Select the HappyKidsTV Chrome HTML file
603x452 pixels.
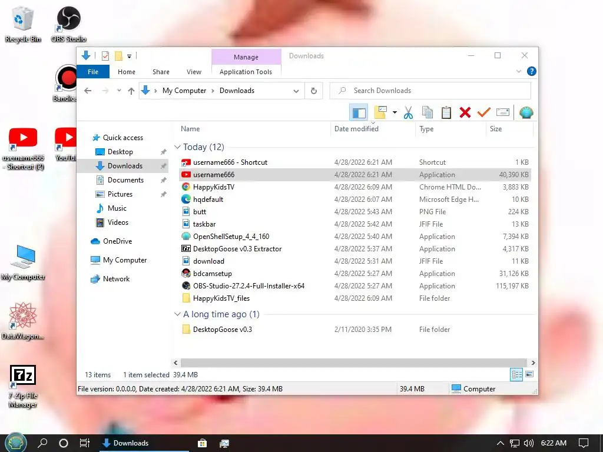pos(355,187)
